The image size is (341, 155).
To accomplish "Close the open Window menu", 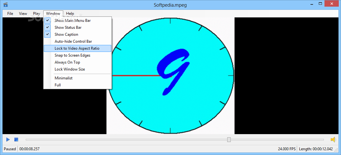I will click(53, 13).
